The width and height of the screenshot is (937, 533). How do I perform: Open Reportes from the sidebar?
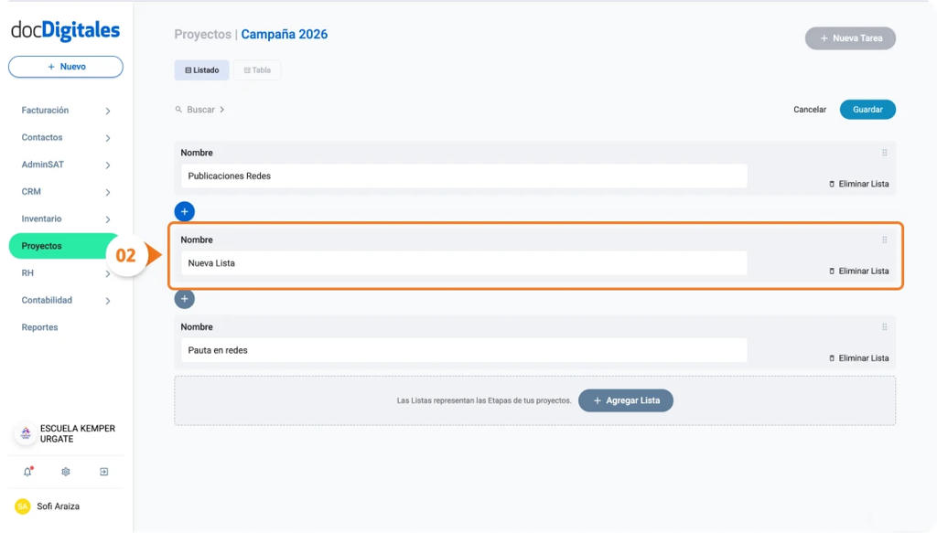click(39, 326)
